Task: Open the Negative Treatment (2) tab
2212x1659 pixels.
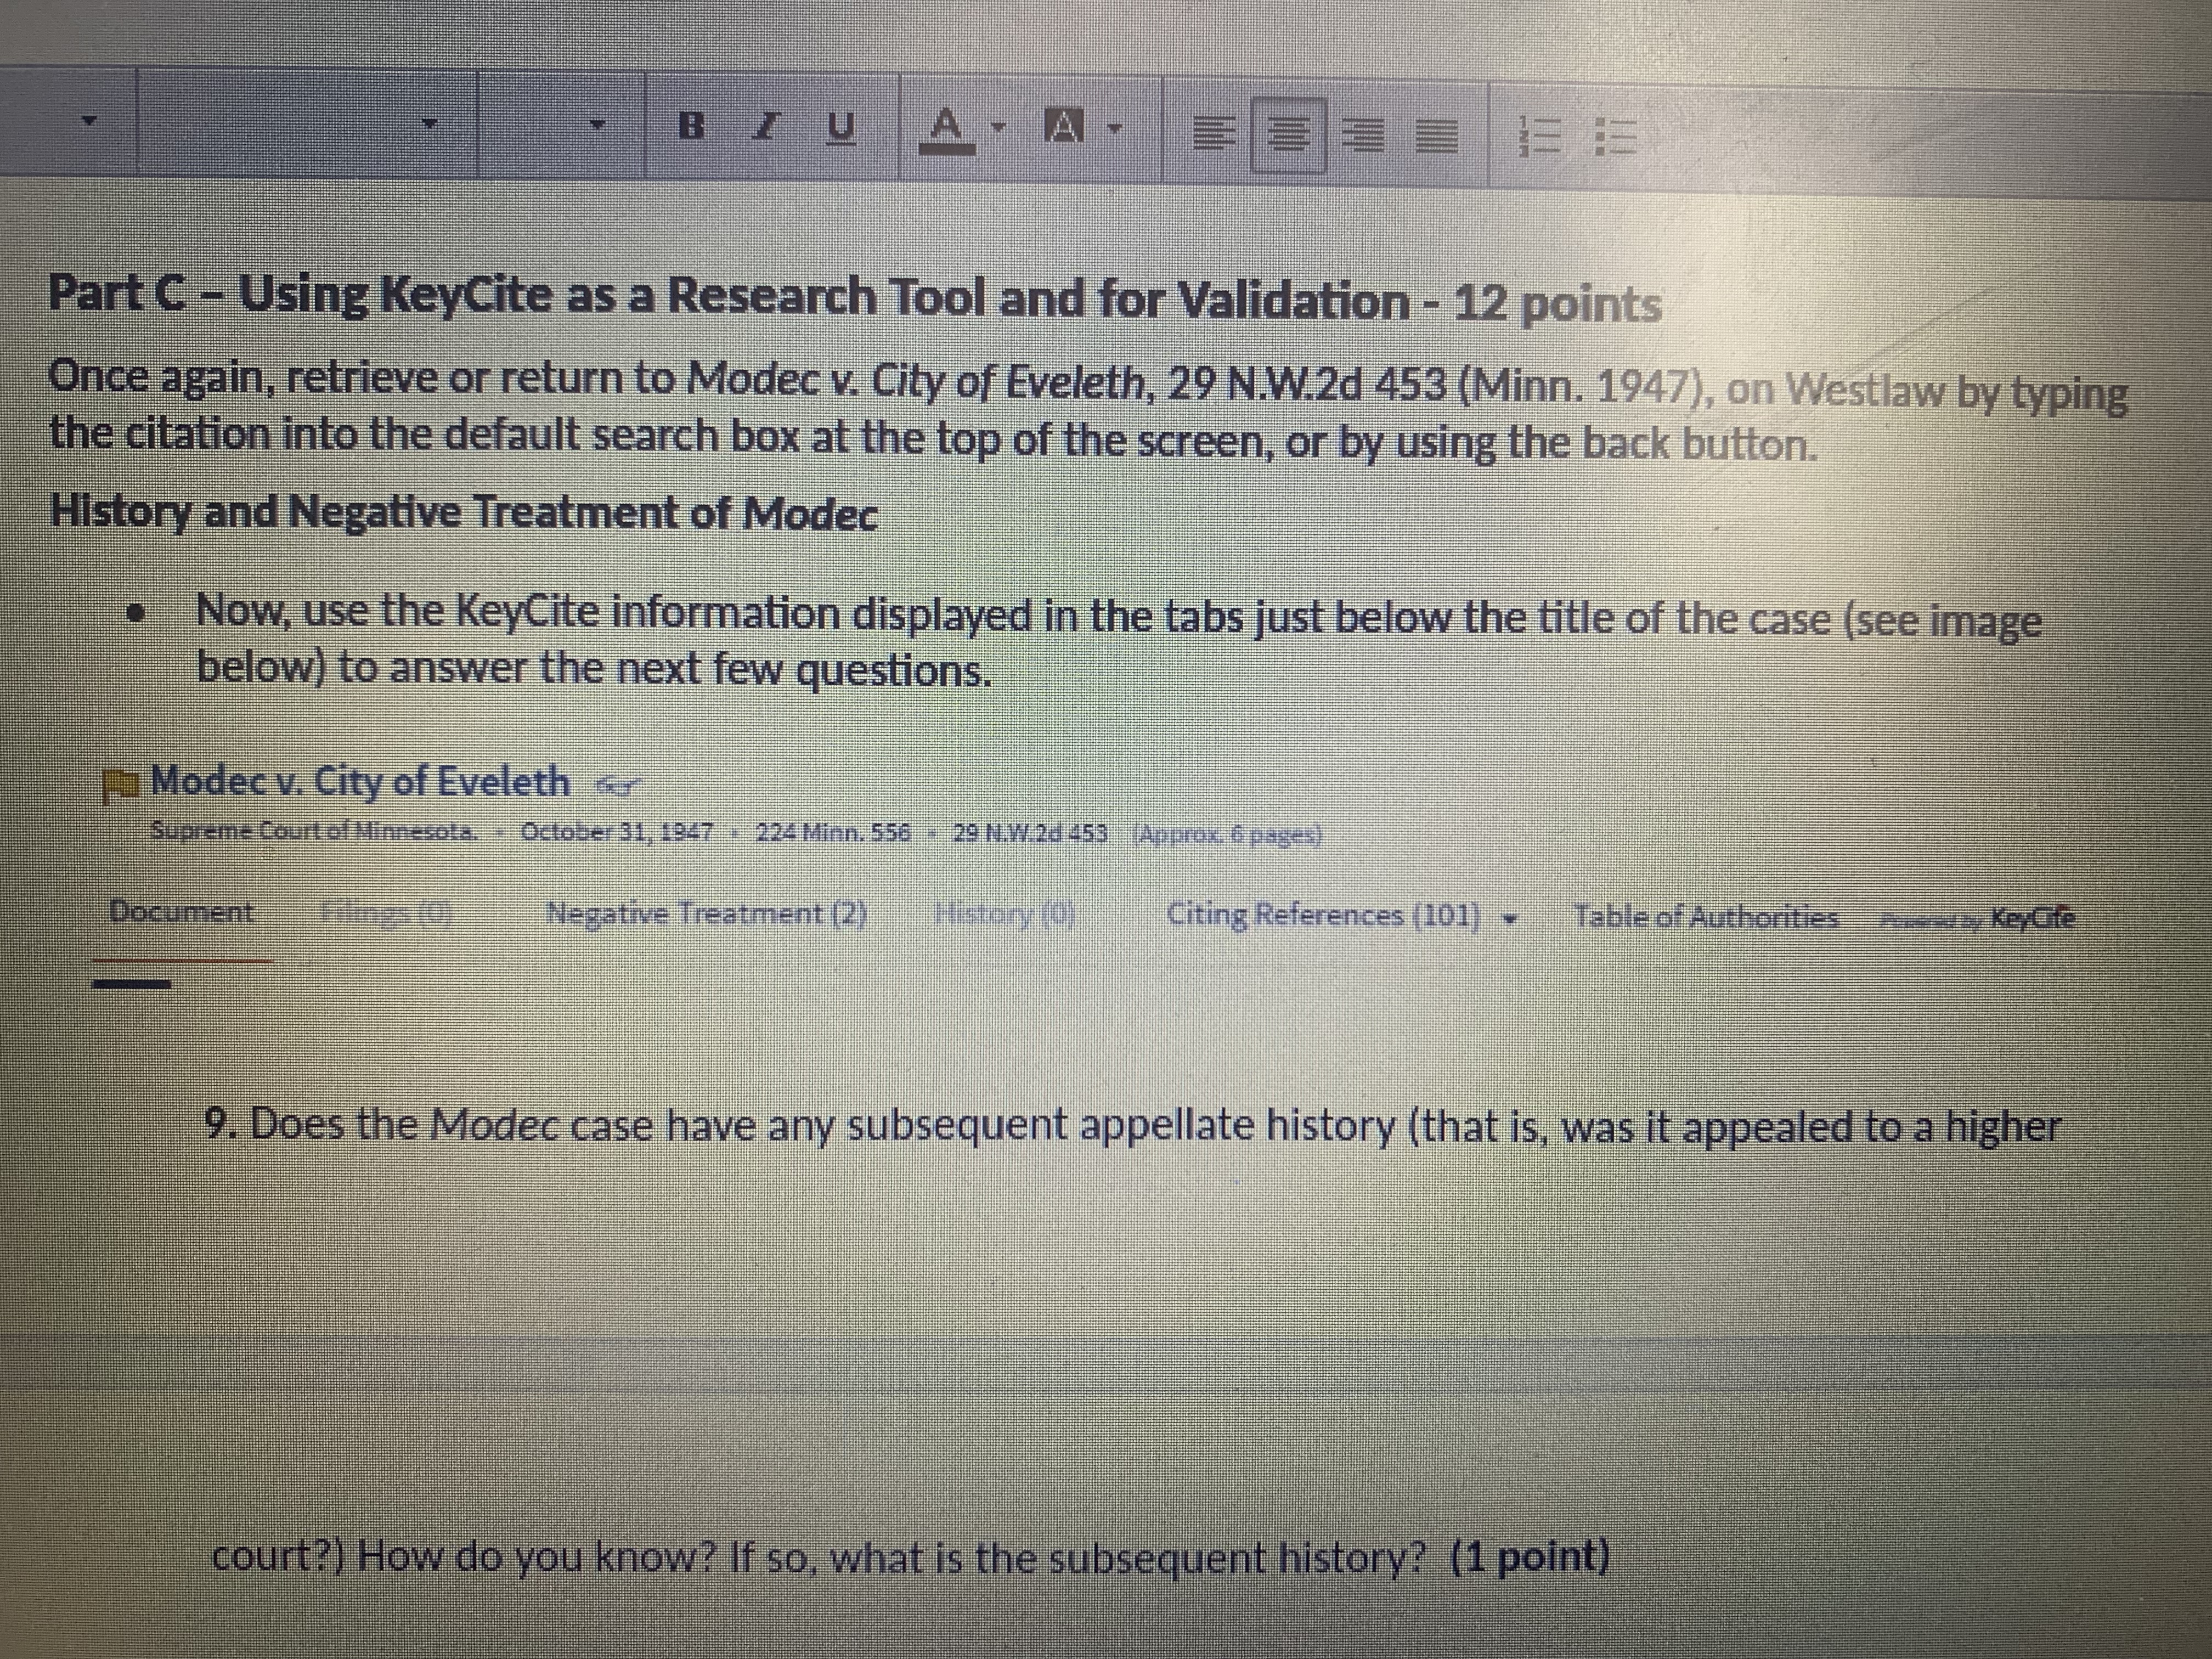Action: tap(706, 913)
